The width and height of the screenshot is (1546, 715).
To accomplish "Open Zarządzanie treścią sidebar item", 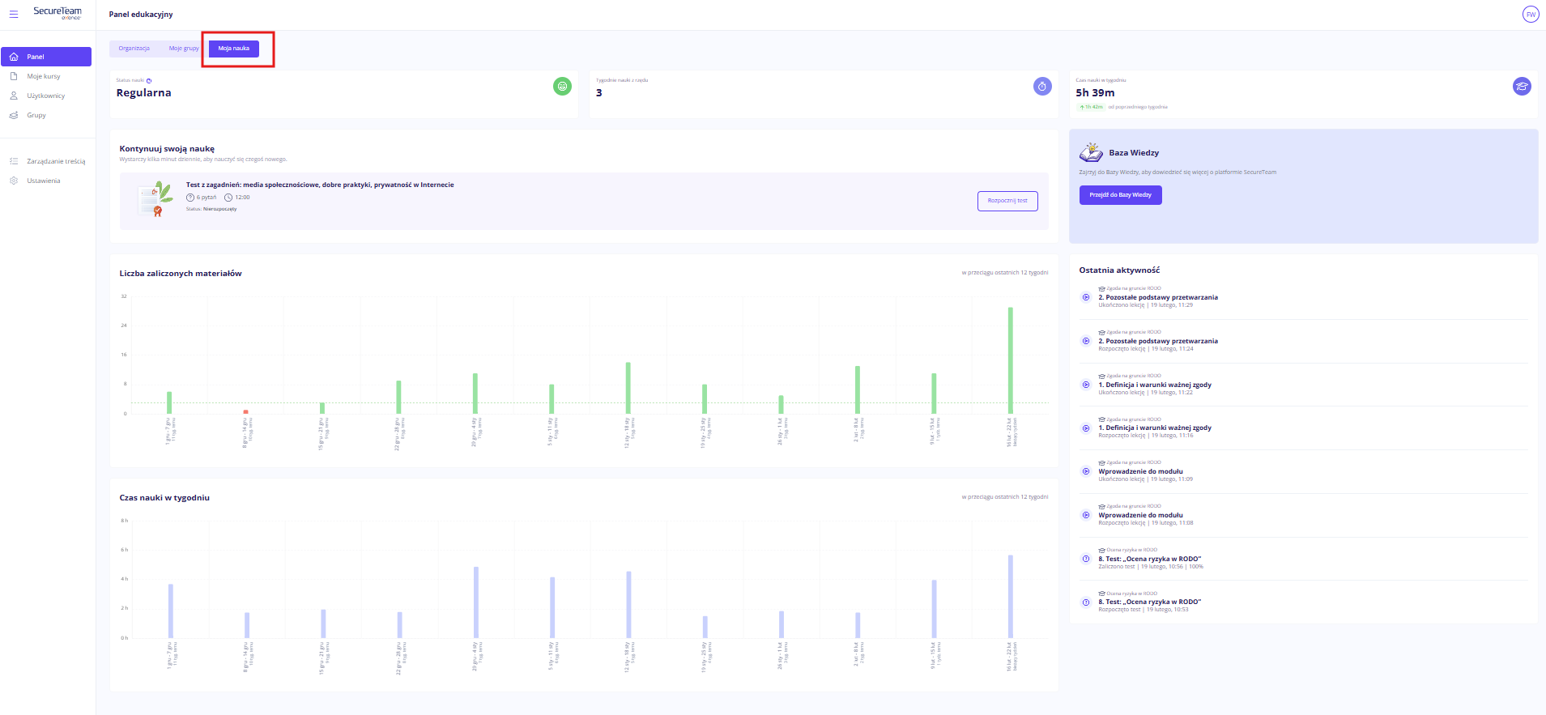I will pos(55,161).
